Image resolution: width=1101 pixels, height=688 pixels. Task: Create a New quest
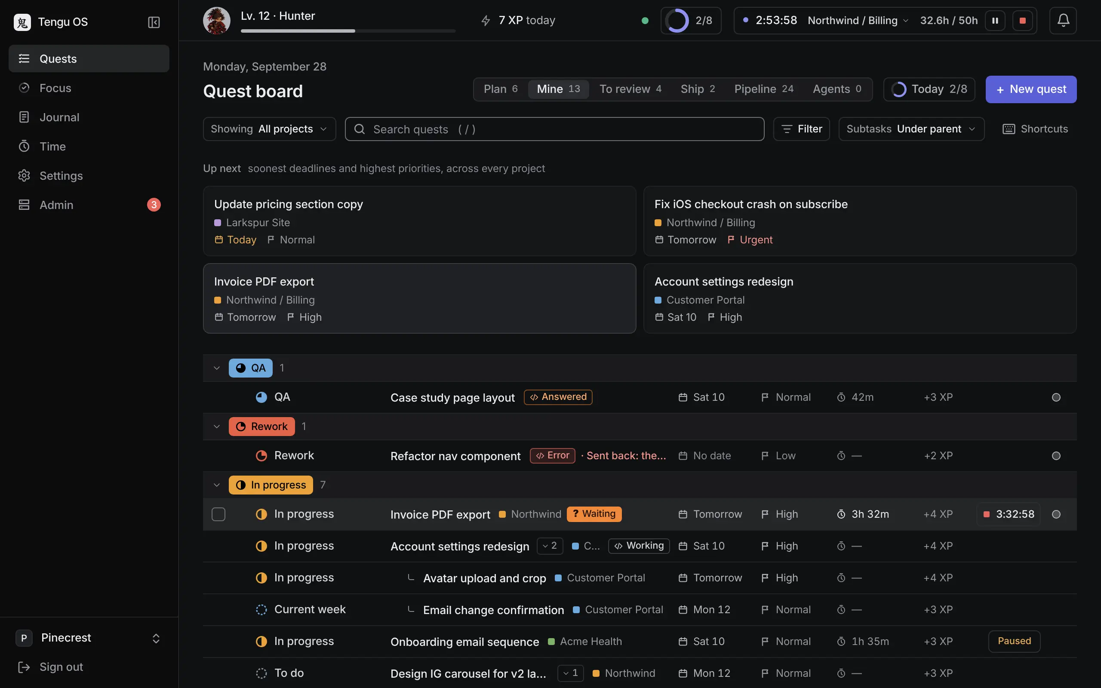(x=1031, y=89)
